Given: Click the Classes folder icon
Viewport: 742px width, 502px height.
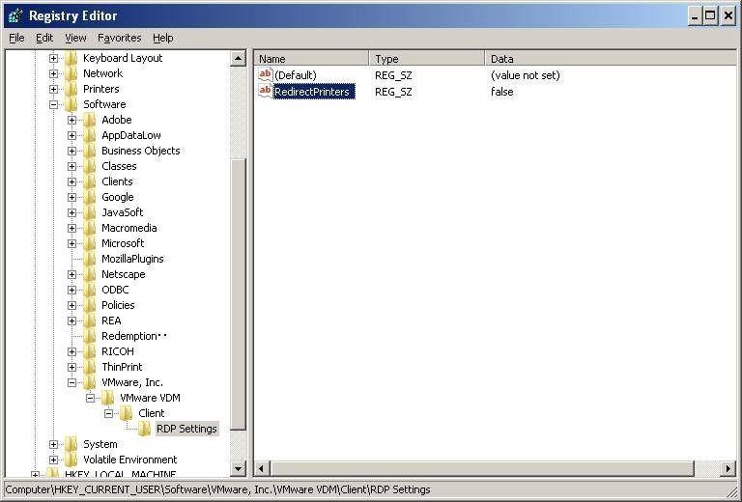Looking at the screenshot, I should tap(90, 166).
